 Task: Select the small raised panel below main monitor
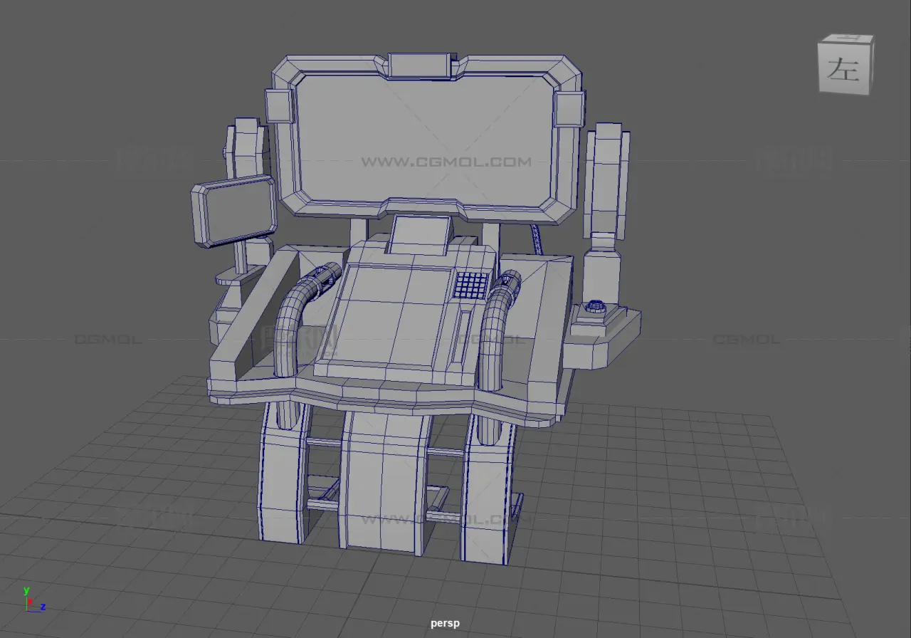pyautogui.click(x=420, y=235)
